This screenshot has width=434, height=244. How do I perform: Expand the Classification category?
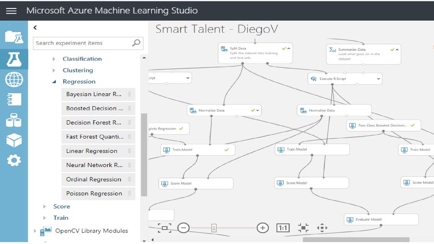click(54, 58)
